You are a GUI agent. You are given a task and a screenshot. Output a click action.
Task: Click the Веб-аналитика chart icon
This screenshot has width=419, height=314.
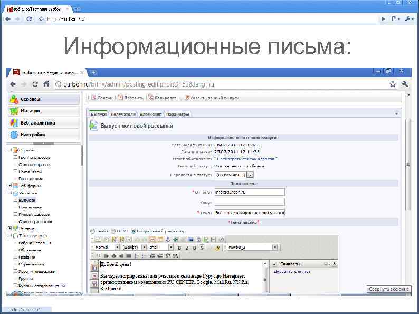[14, 123]
